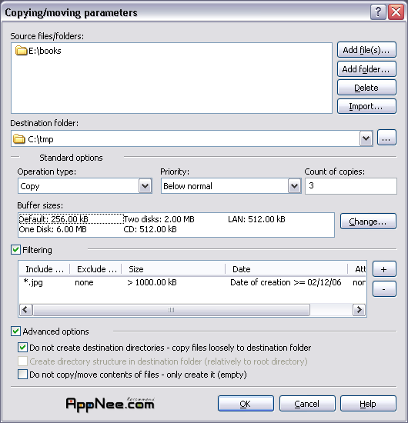Enable Do not copy/move contents of files
The width and height of the screenshot is (408, 423).
point(22,375)
